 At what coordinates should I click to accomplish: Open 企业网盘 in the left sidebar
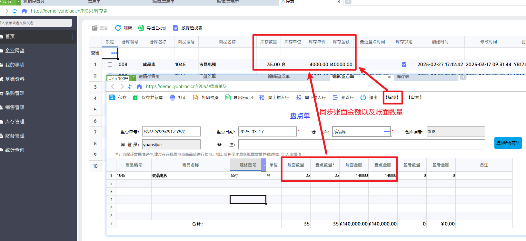pyautogui.click(x=38, y=51)
